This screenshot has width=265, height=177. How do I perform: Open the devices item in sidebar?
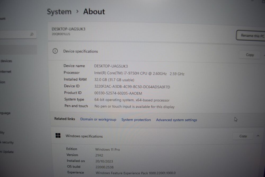[x=6, y=61]
